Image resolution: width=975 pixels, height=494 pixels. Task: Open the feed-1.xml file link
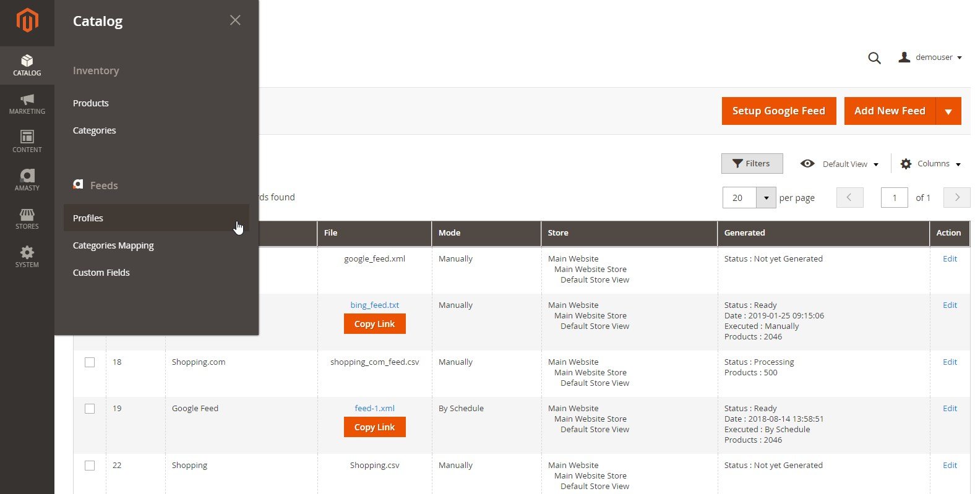pyautogui.click(x=375, y=409)
